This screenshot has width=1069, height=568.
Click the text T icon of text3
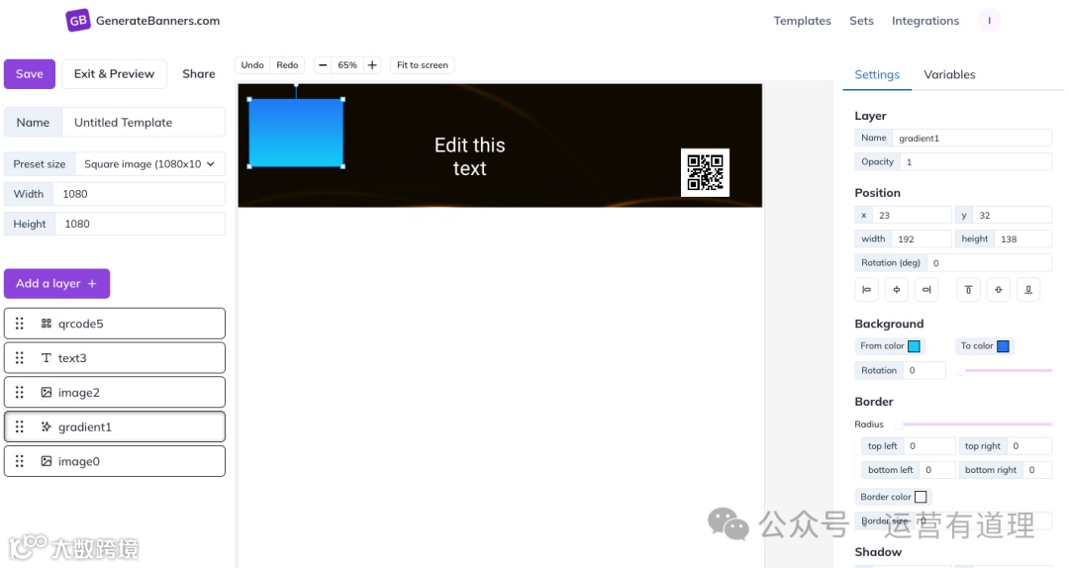47,358
